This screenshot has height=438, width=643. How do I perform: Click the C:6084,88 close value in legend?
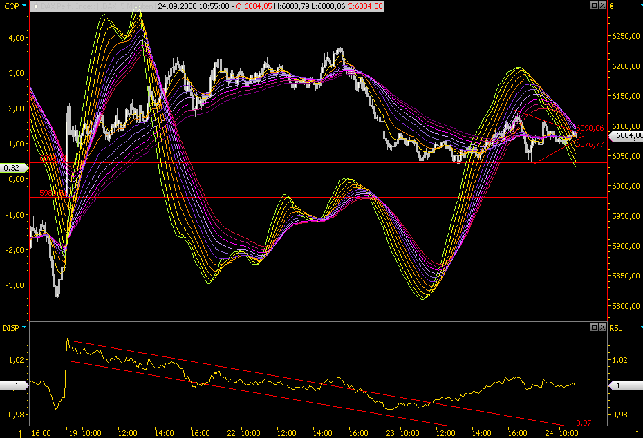(x=365, y=6)
